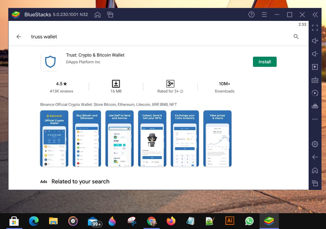The image size is (326, 229).
Task: Switch to BlueStacks on taskbar
Action: pos(269,221)
